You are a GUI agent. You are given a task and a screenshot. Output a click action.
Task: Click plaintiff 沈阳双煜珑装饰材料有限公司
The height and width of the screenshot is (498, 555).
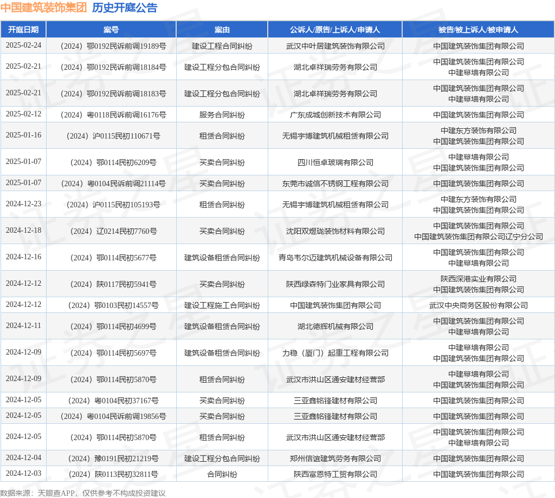click(335, 232)
